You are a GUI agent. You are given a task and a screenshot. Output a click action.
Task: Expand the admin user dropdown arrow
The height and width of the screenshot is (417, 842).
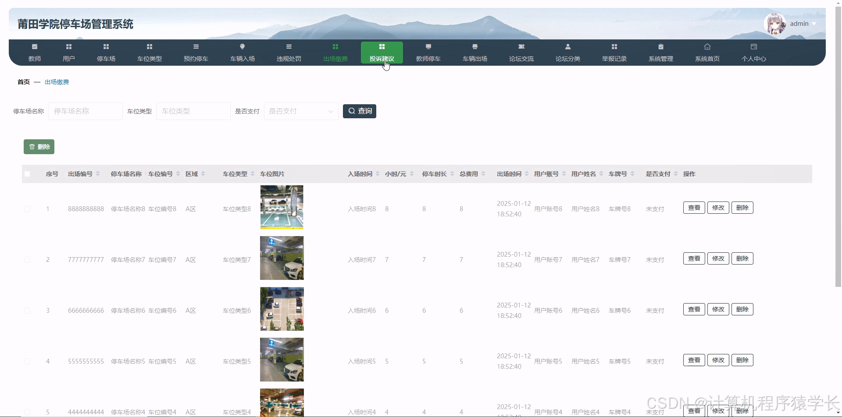point(814,24)
